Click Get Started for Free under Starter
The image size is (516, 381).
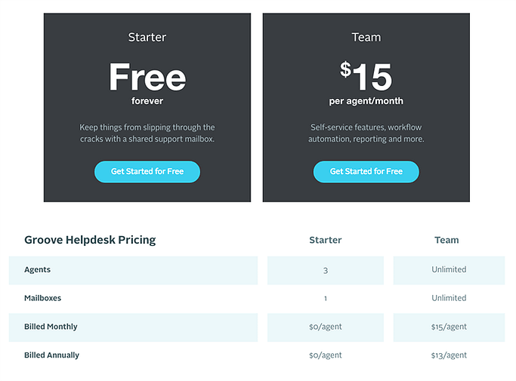tap(147, 171)
